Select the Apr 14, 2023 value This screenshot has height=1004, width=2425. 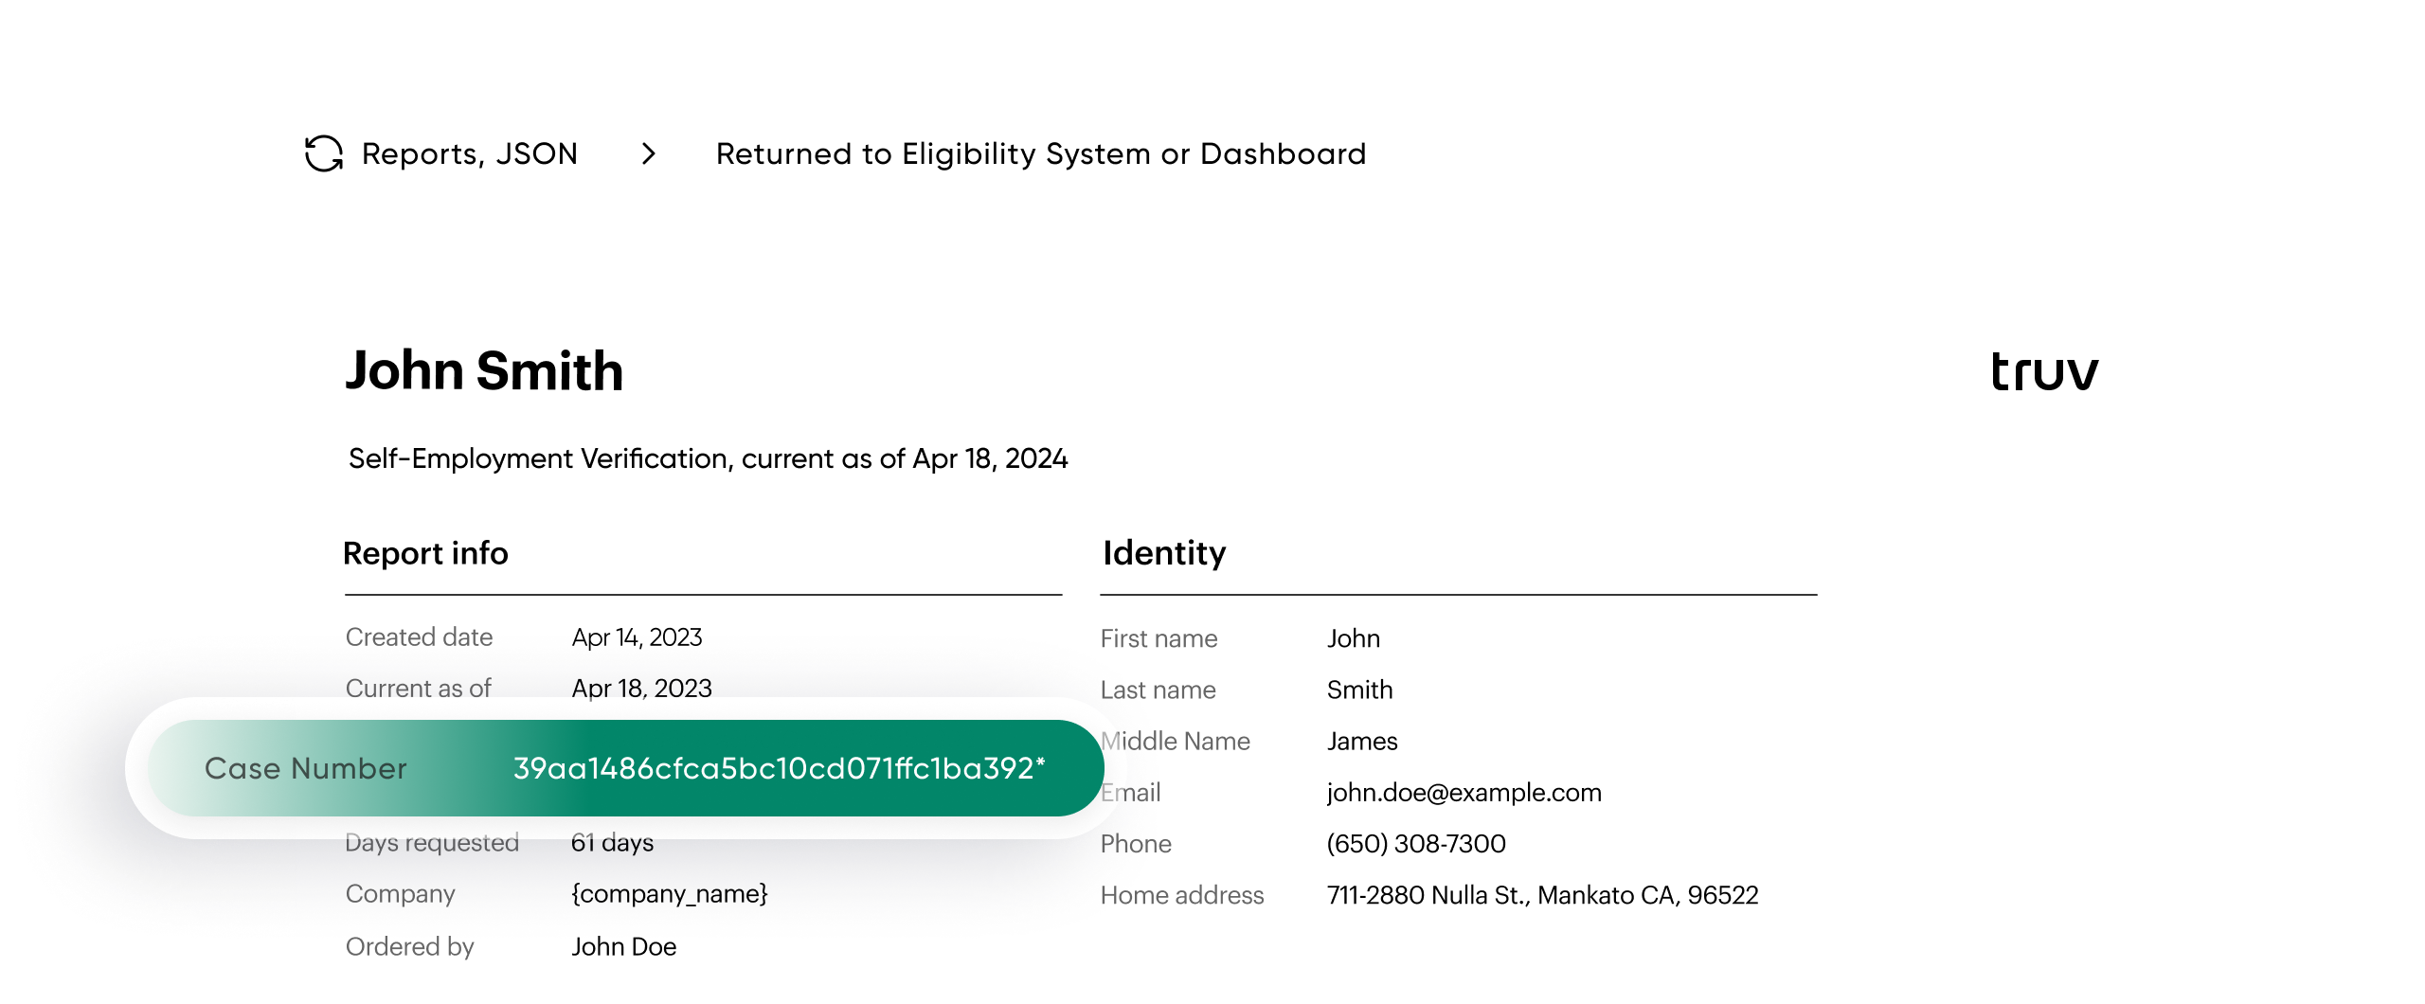click(x=637, y=637)
